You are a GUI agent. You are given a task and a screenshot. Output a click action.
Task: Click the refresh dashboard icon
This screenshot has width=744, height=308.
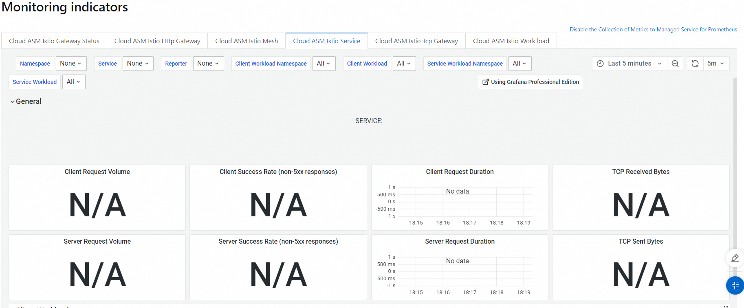tap(695, 64)
